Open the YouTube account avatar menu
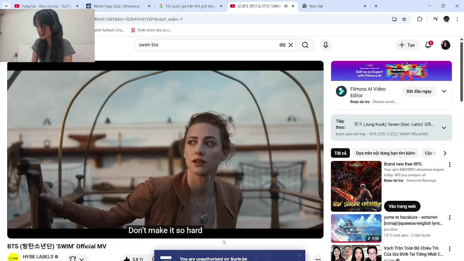Screen dimensions: 464x261 click(446, 45)
